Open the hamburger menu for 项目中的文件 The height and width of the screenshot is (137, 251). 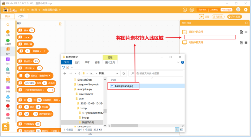246,32
